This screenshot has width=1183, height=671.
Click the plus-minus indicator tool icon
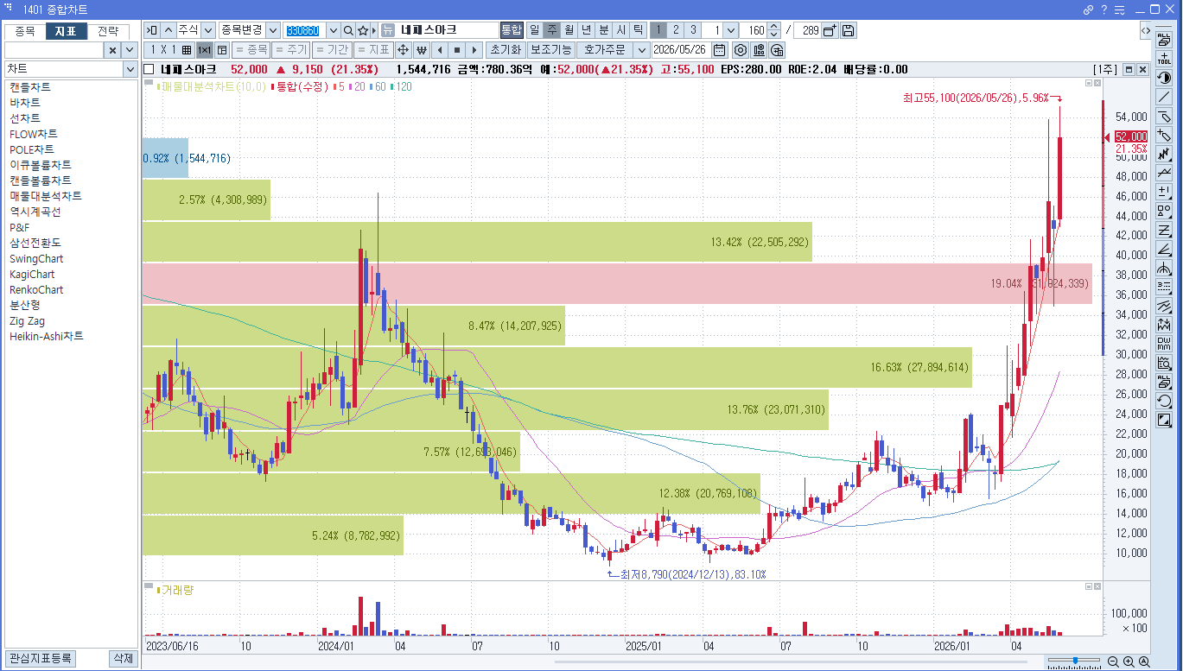pos(1164,192)
